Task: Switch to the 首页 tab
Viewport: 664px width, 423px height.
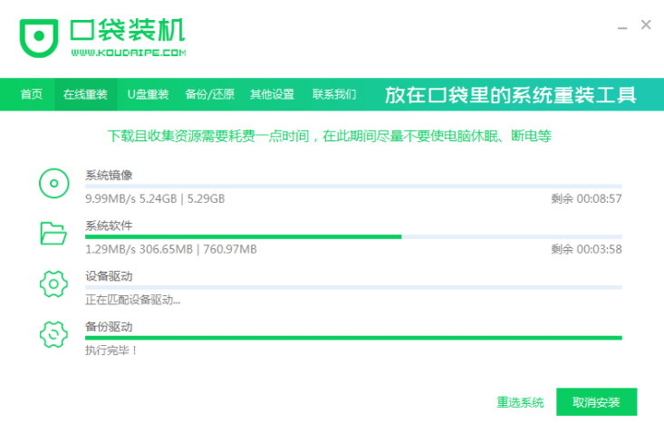Action: pyautogui.click(x=32, y=94)
